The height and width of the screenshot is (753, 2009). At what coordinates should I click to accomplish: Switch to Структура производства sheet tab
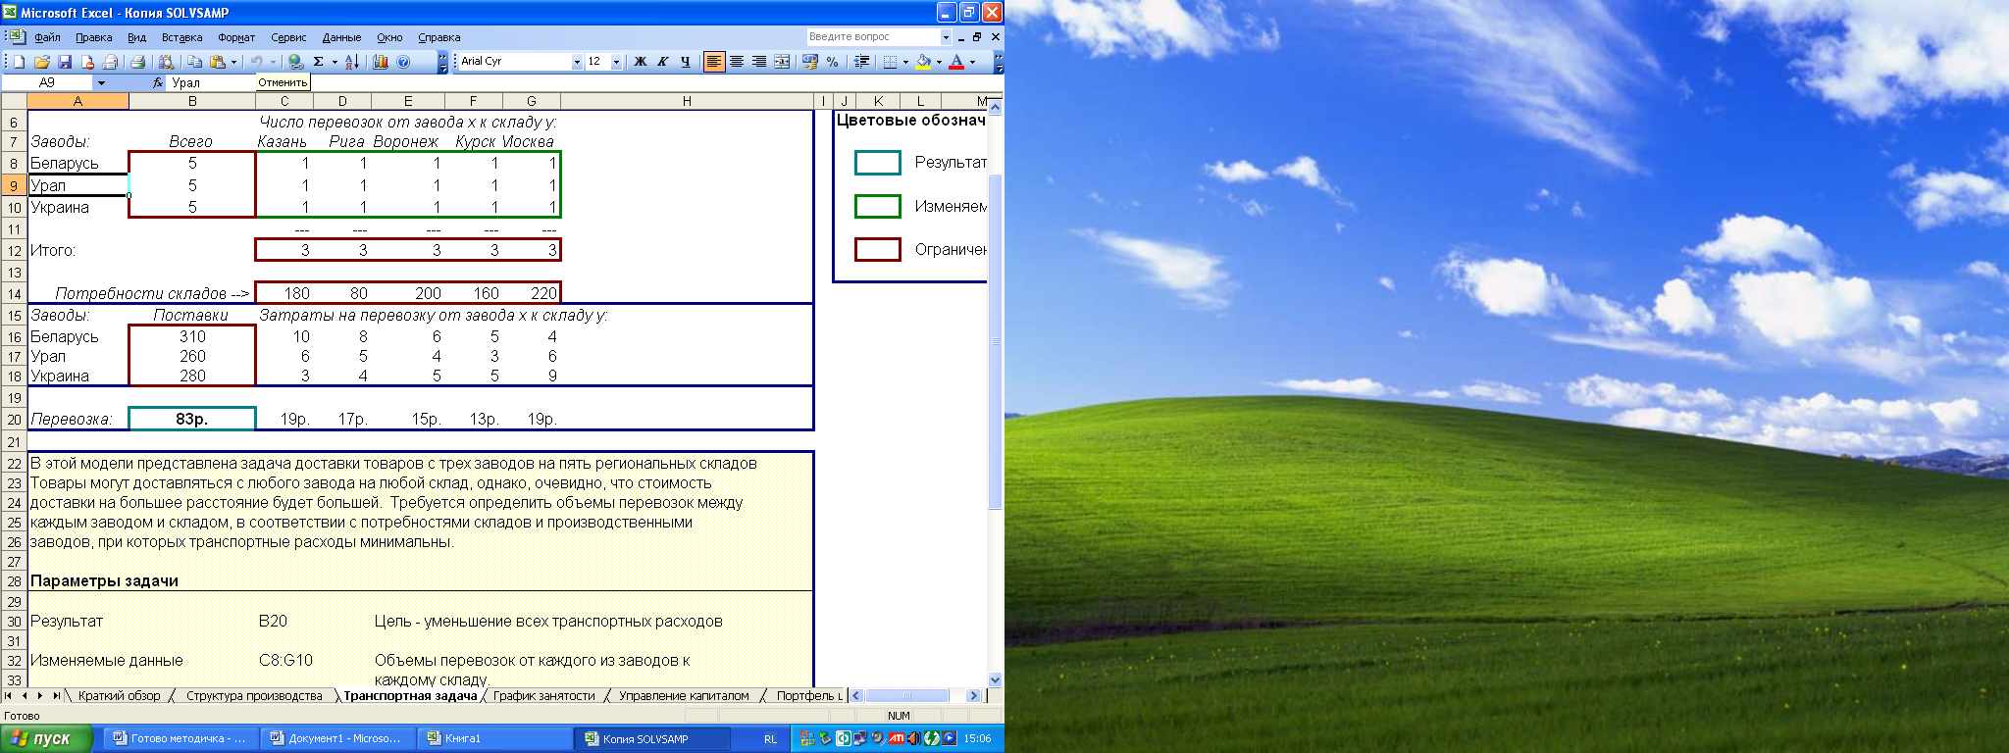pos(254,696)
